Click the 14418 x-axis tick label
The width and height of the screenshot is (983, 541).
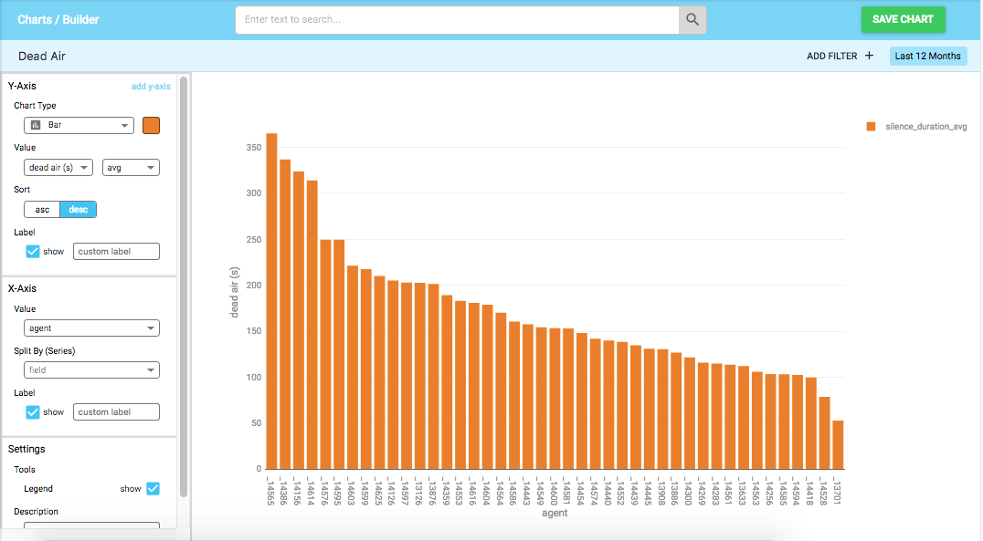810,492
